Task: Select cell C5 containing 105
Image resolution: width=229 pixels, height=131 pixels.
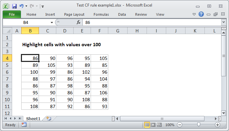Action: click(x=47, y=65)
